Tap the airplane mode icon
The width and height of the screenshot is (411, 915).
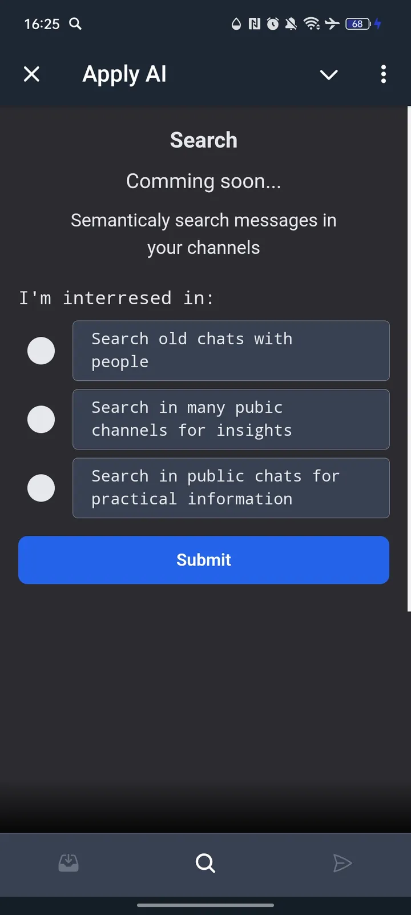[332, 24]
